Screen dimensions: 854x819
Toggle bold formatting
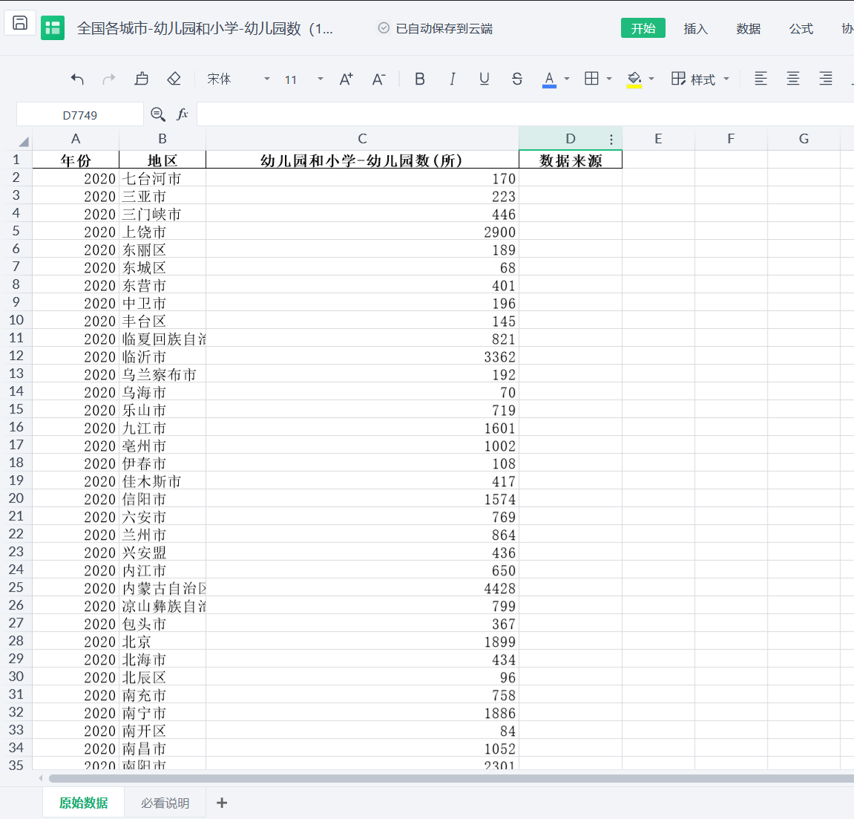coord(419,79)
